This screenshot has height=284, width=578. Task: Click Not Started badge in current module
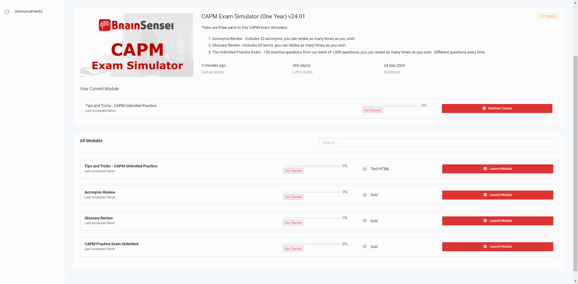pos(373,111)
